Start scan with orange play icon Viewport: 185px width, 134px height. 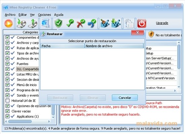tap(8, 24)
